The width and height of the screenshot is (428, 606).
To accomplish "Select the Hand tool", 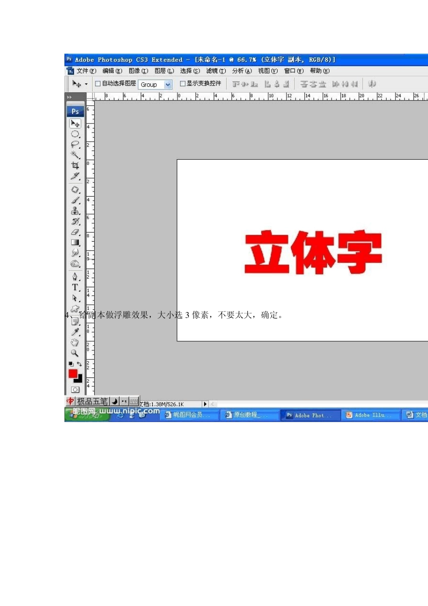I will point(75,343).
